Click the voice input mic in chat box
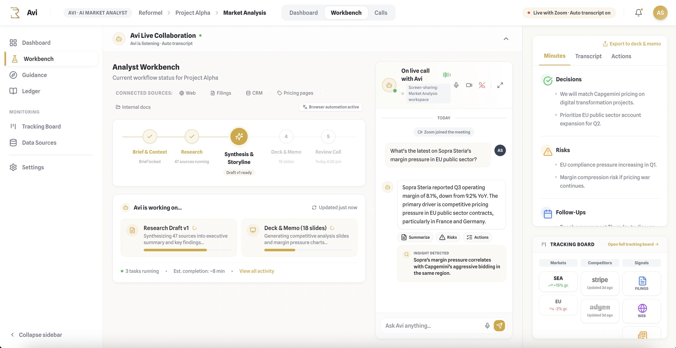 coord(487,326)
